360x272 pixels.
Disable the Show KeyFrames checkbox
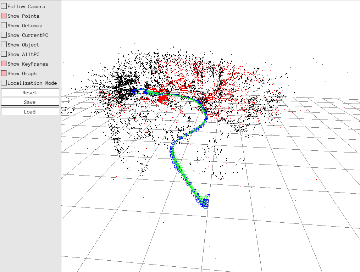pyautogui.click(x=4, y=63)
